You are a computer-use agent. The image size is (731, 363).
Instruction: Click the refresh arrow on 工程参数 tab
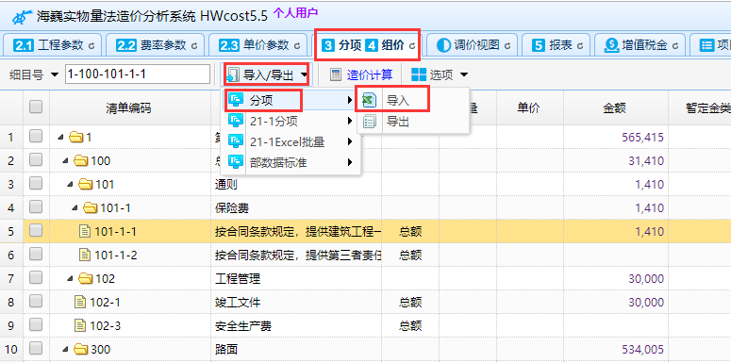(91, 45)
